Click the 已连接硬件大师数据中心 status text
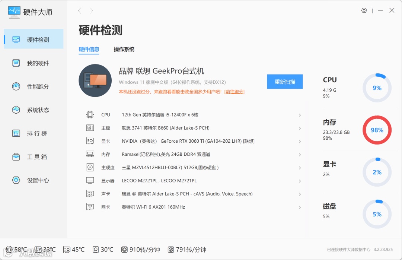The image size is (402, 260). (349, 250)
